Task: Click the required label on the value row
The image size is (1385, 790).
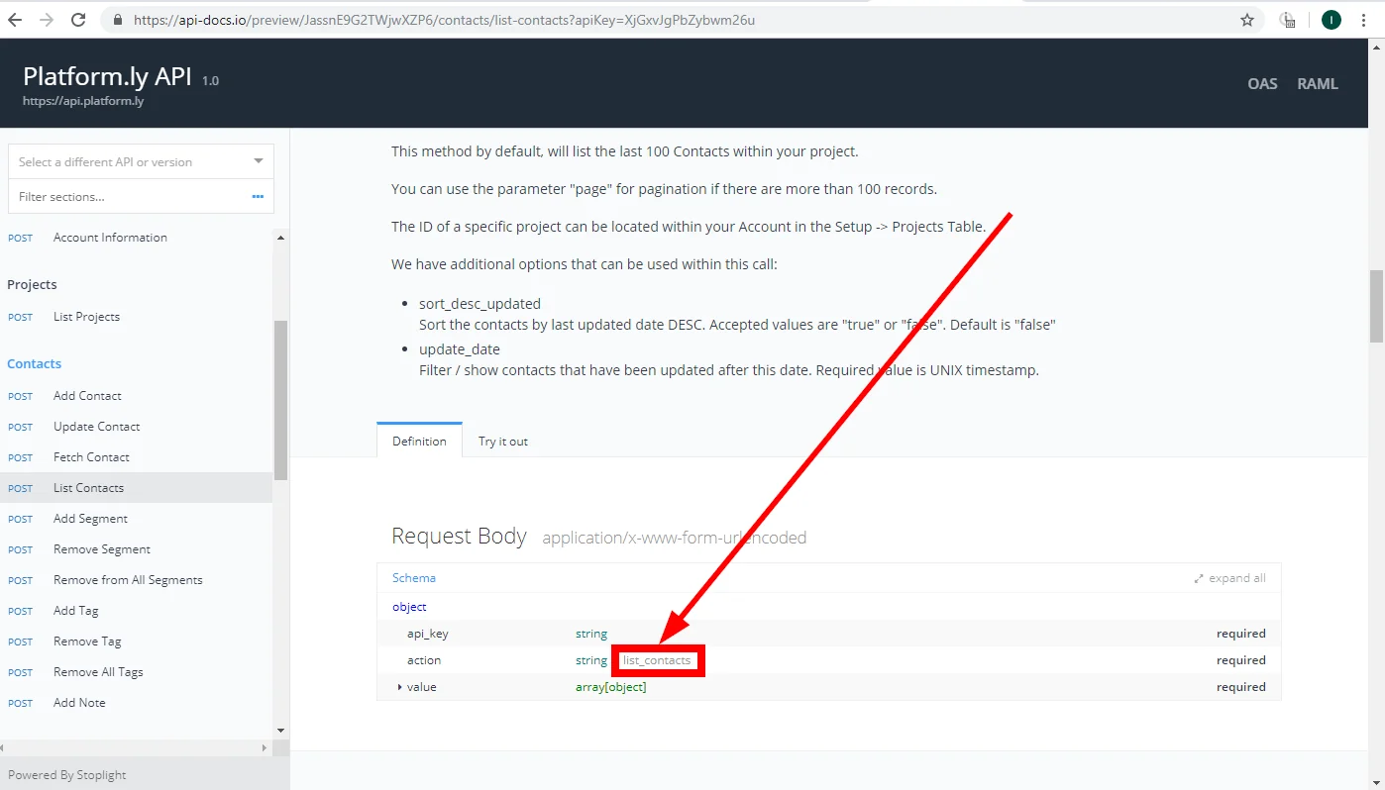Action: tap(1241, 687)
